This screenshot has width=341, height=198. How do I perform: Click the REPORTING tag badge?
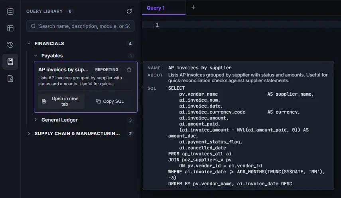pos(107,70)
